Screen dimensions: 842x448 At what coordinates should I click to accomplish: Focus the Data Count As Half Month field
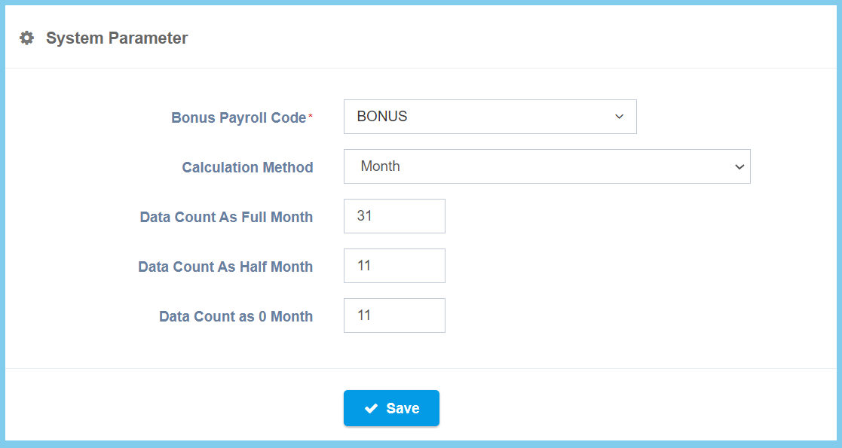394,266
